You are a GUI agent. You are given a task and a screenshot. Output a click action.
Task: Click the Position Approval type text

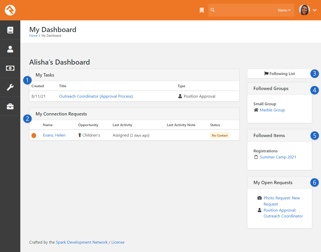click(x=200, y=96)
